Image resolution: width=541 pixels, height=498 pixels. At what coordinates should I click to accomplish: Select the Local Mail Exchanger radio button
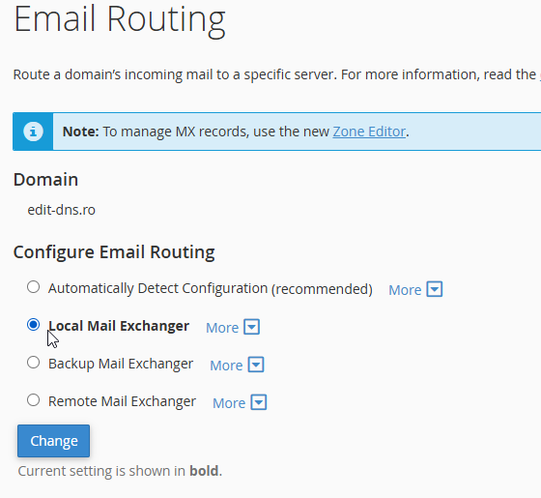(x=34, y=325)
